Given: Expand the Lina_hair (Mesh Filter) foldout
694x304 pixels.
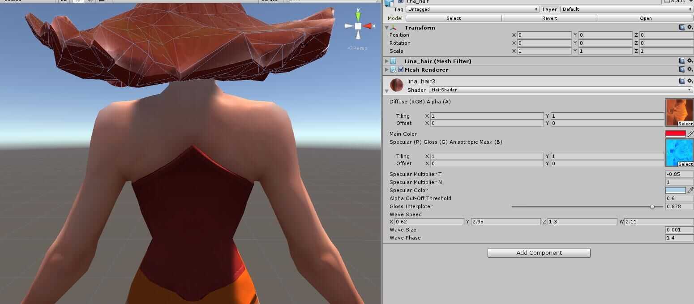Looking at the screenshot, I should tap(387, 61).
